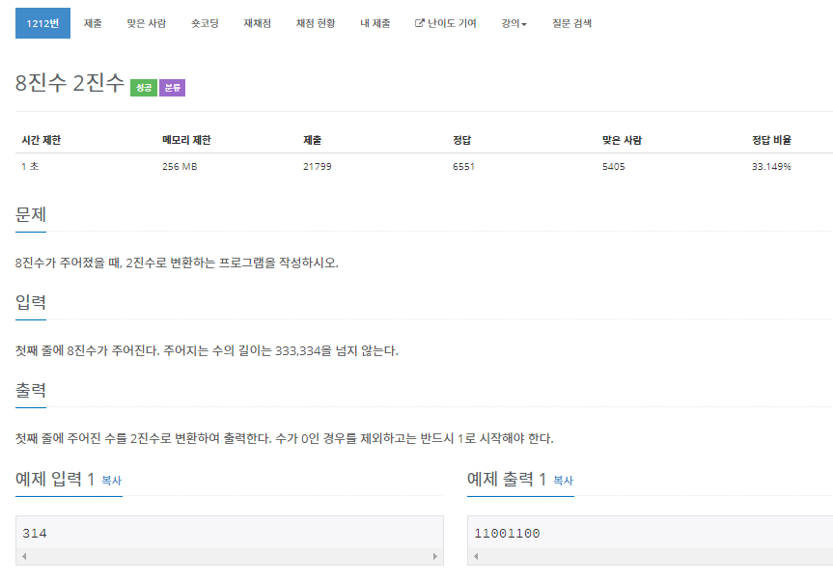The image size is (833, 581).
Task: Click the 정답 column header
Action: (461, 140)
